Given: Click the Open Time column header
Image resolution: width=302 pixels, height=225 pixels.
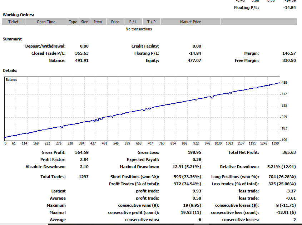Looking at the screenshot, I should (x=46, y=22).
